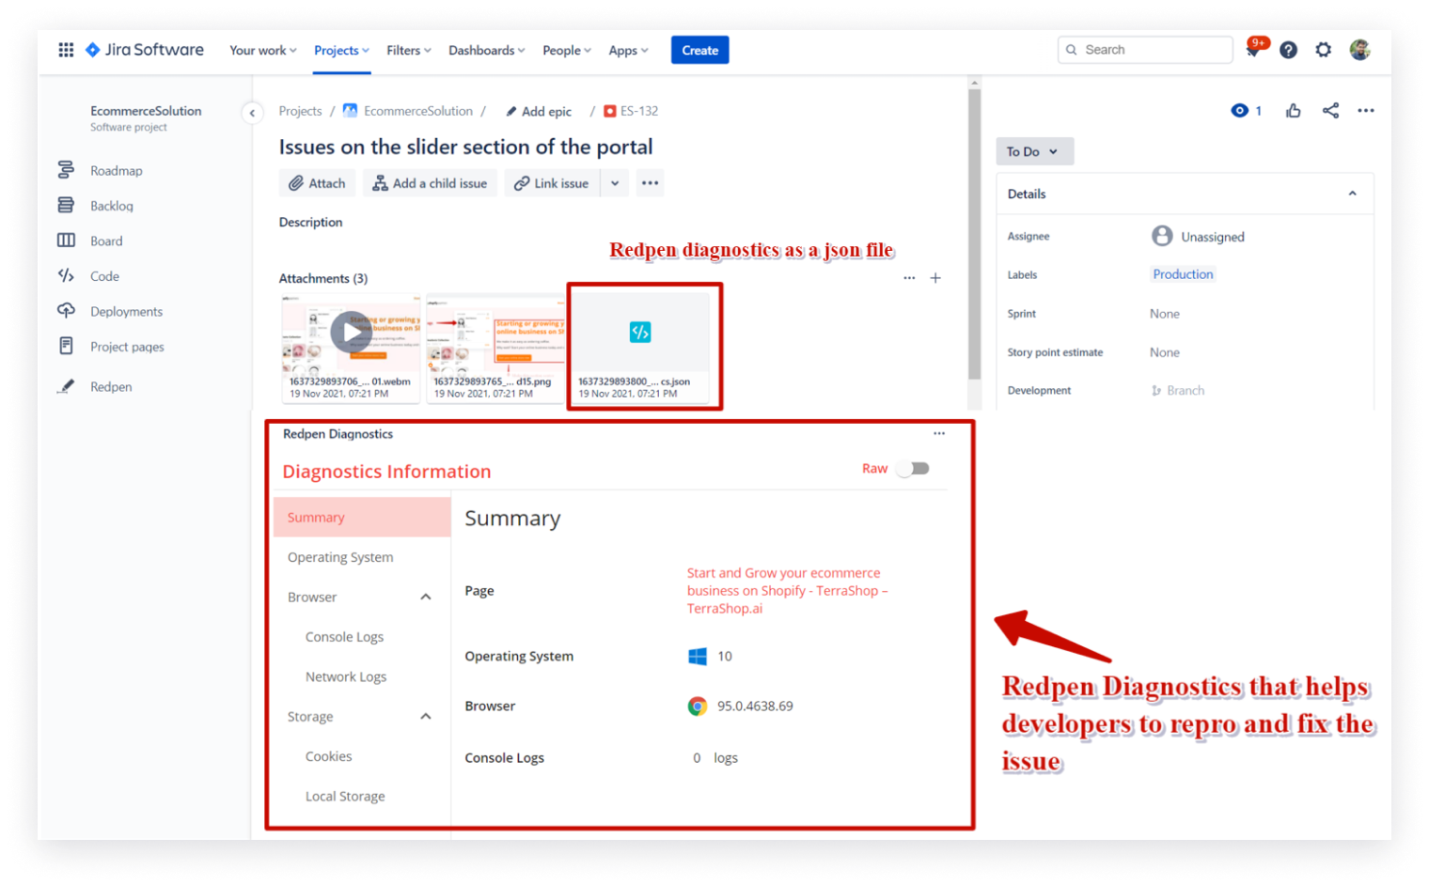
Task: Click the Story point estimate None value
Action: 1164,352
